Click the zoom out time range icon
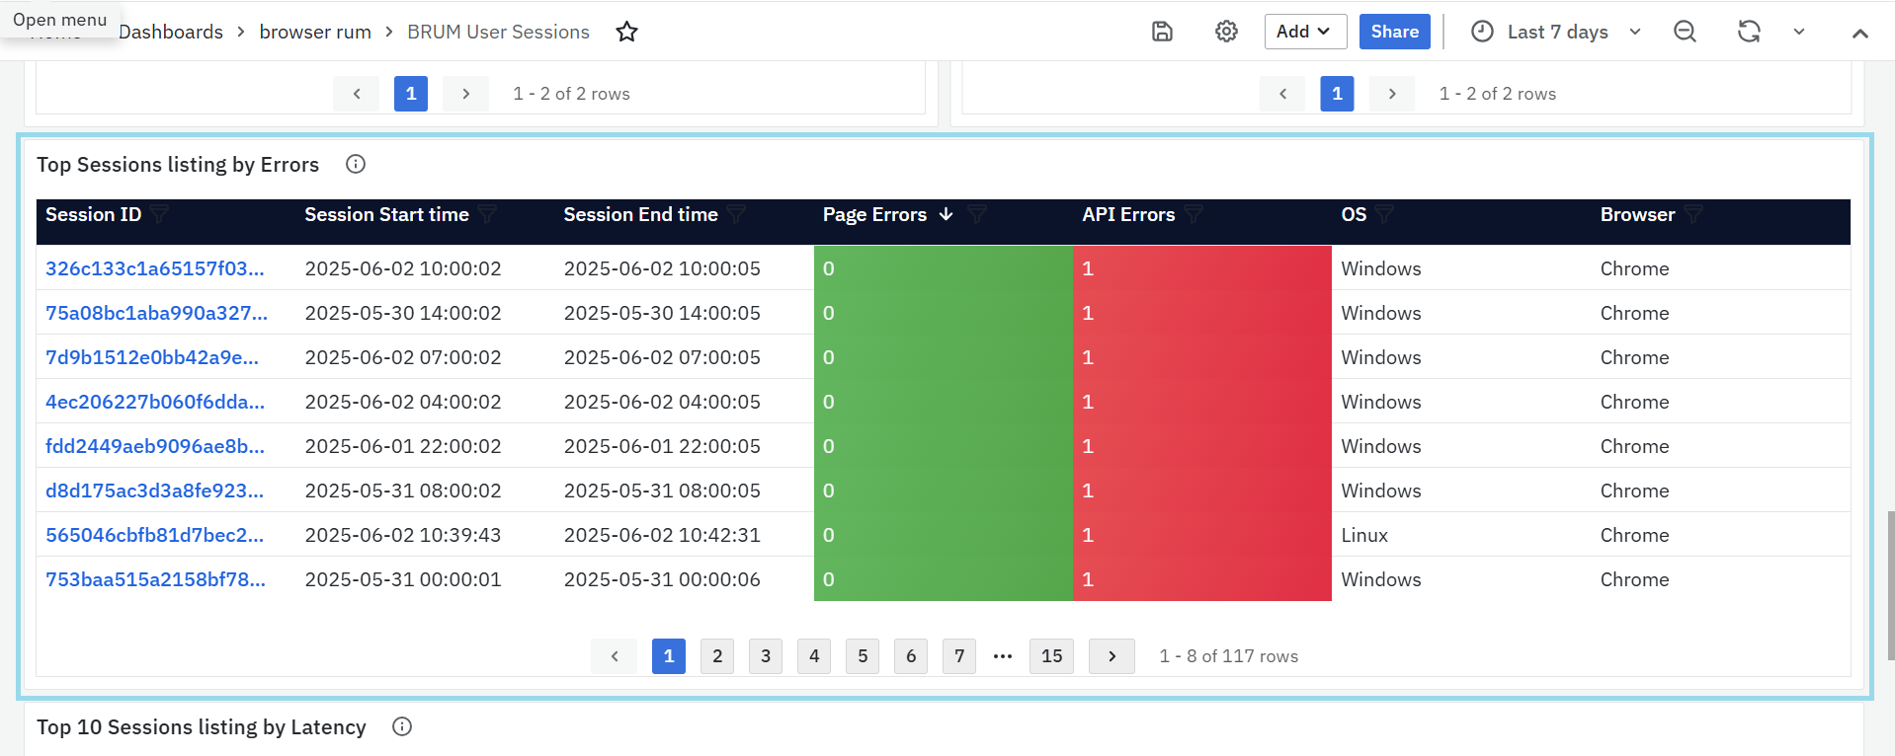 (x=1685, y=32)
